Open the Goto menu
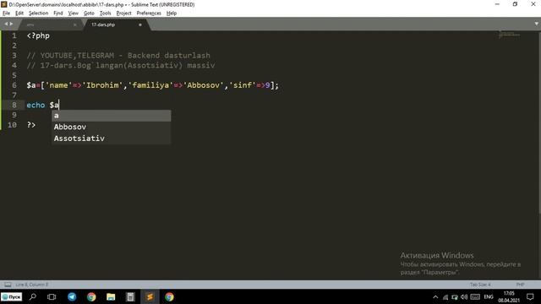Screen dimensions: 541x304 pos(89,14)
